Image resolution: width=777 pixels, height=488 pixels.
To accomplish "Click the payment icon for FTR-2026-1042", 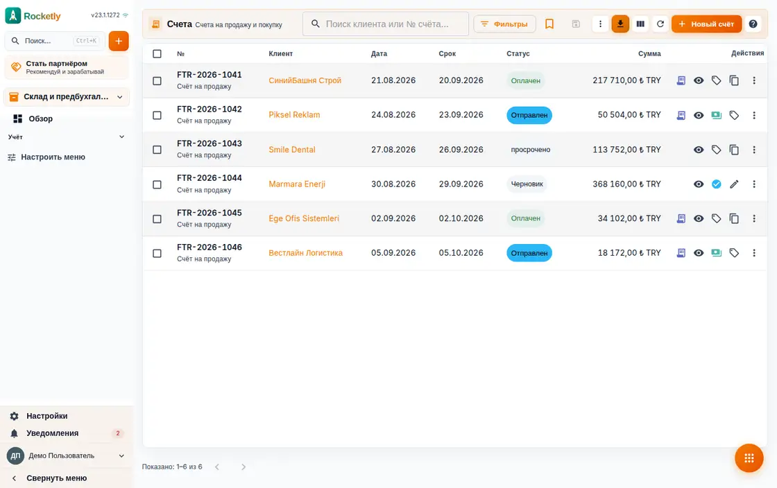I will point(716,115).
